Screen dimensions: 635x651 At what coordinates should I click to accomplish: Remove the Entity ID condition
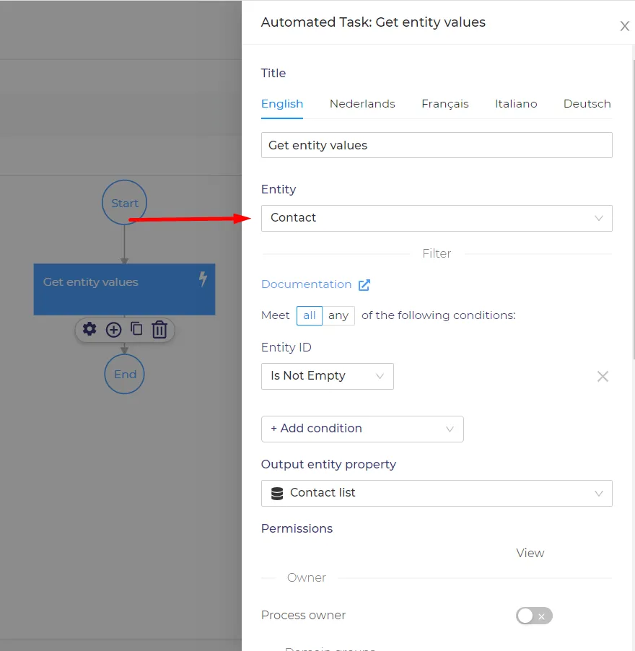[603, 376]
